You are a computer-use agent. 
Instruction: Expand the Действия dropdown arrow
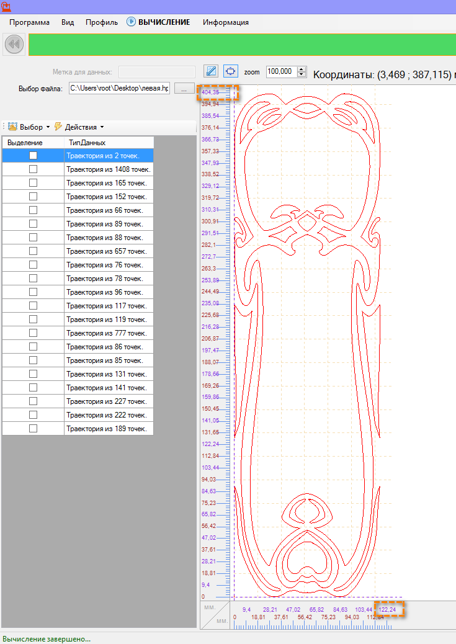(x=102, y=127)
